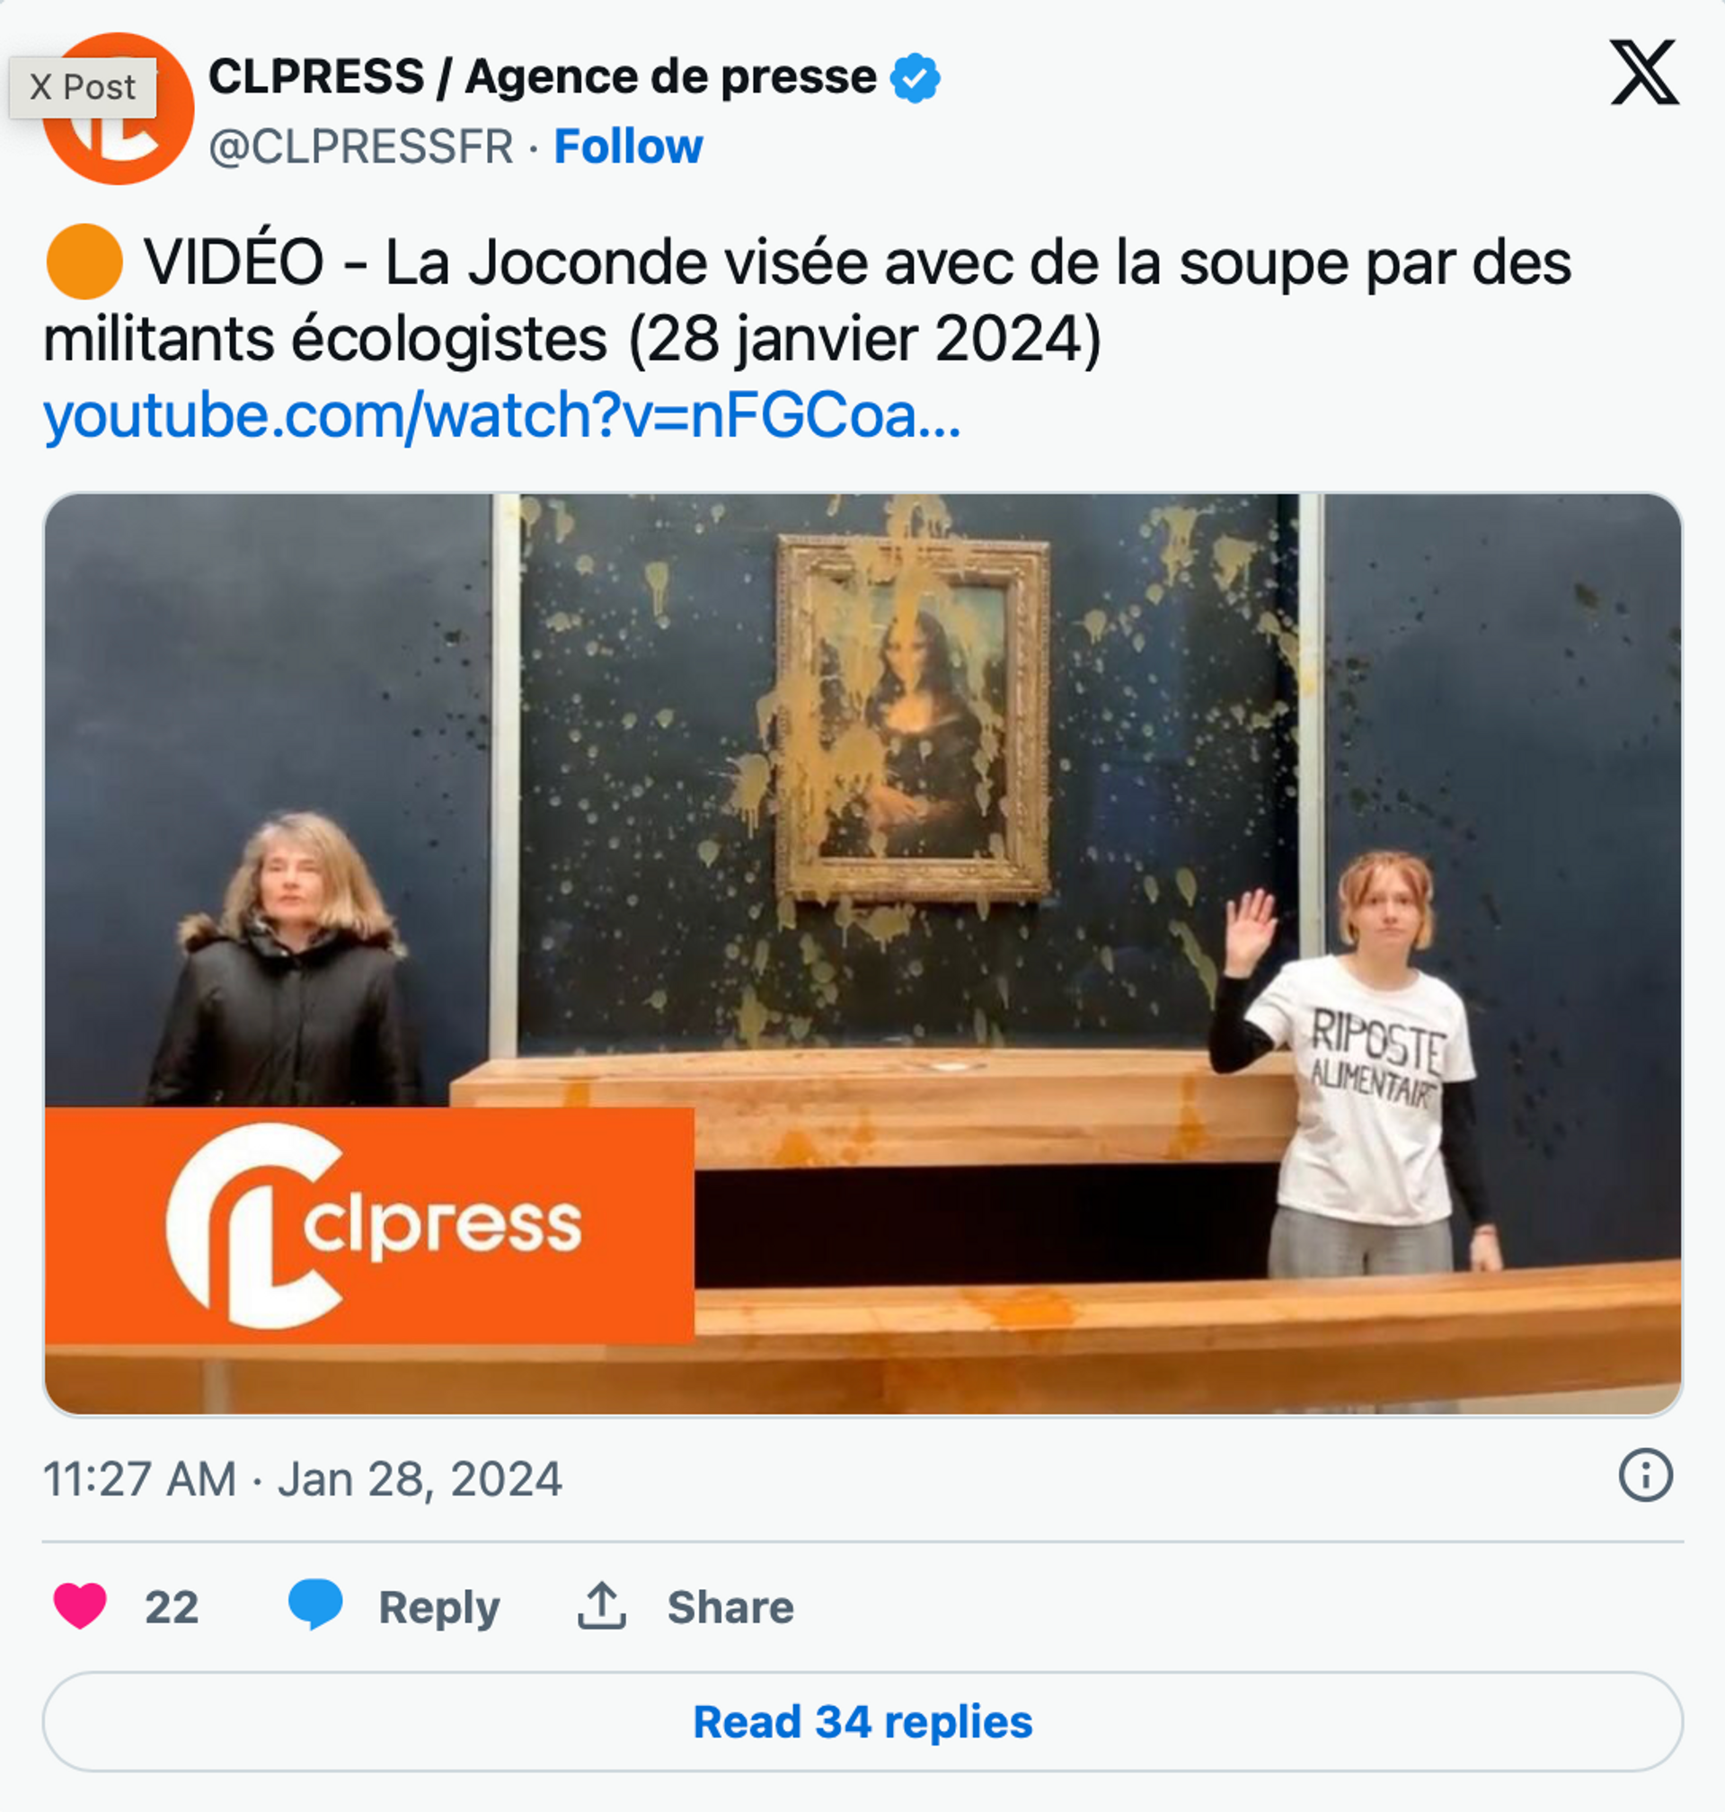
Task: Open the Mona Lisa soup video thumbnail
Action: click(862, 954)
